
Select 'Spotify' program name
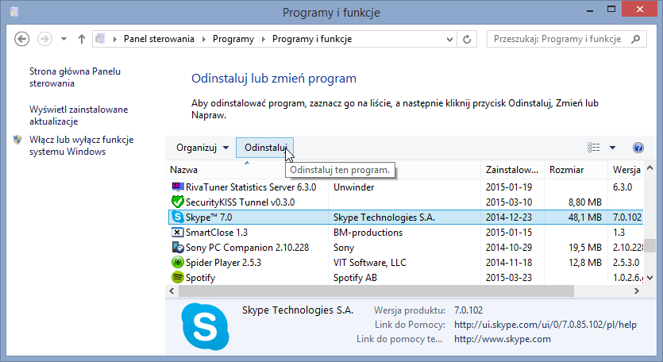200,278
